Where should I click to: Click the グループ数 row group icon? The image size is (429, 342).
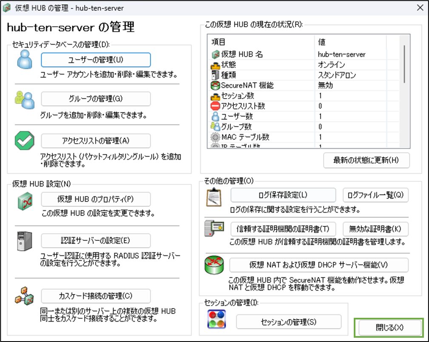215,127
